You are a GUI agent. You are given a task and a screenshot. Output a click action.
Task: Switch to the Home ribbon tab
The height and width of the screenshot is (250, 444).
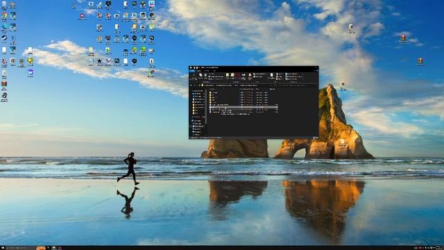(x=199, y=71)
